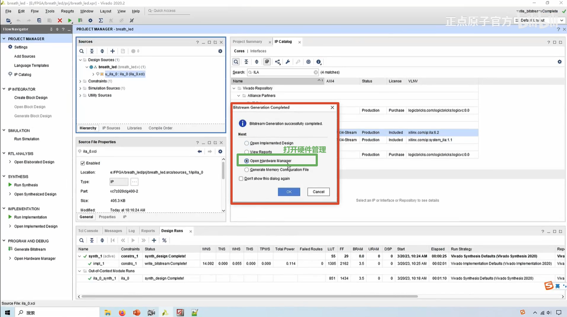Collapse the PROJECT MANAGER section
The width and height of the screenshot is (567, 317).
4,39
